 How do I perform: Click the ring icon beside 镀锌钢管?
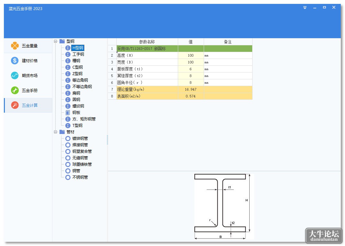click(68, 139)
